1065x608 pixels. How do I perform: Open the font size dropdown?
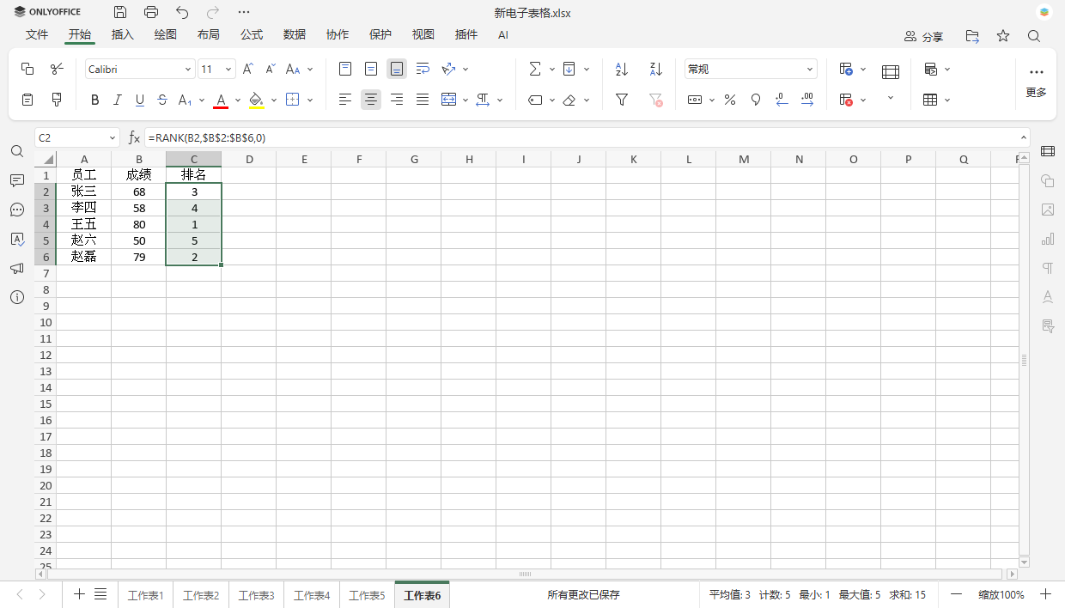tap(230, 69)
